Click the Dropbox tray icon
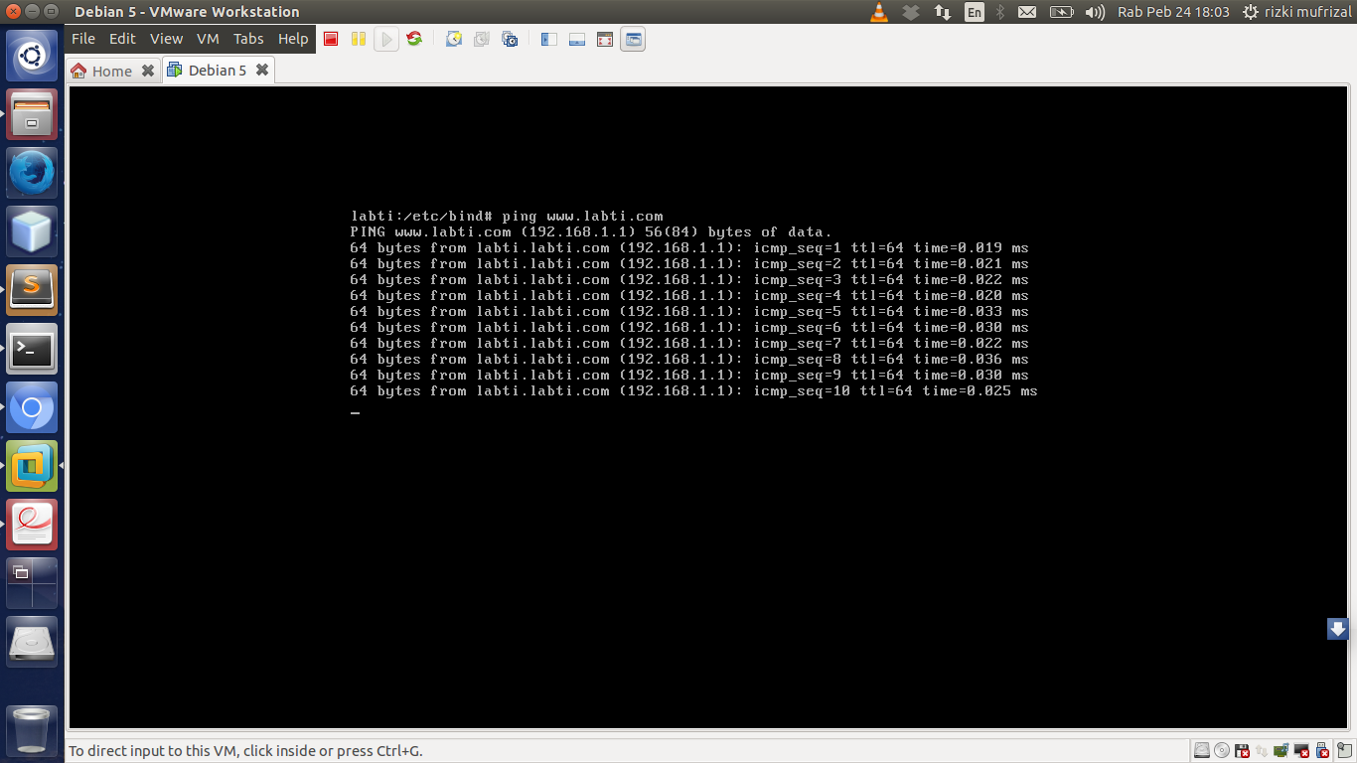Image resolution: width=1357 pixels, height=763 pixels. 911,12
